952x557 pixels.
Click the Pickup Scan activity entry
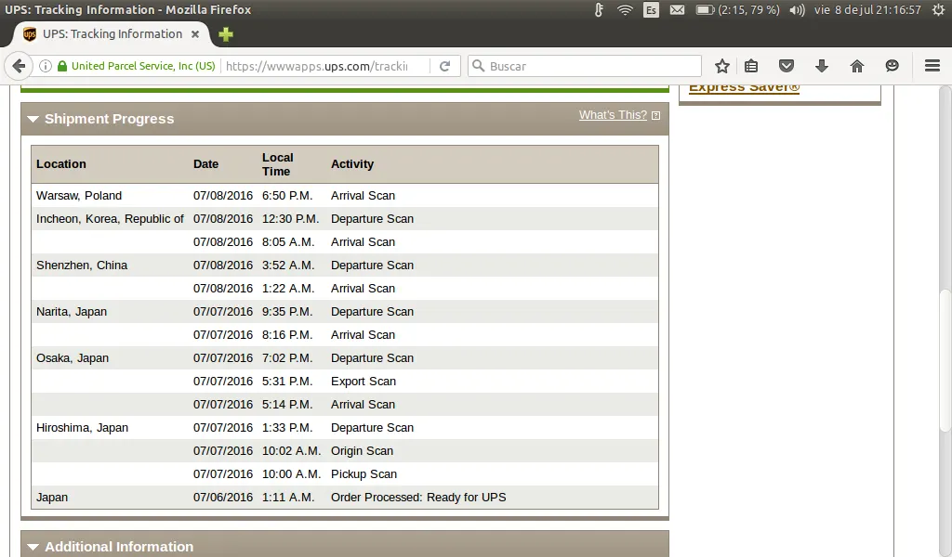(364, 474)
